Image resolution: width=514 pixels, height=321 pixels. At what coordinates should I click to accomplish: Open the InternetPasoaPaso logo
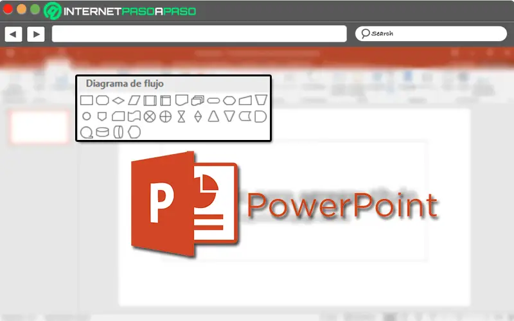(120, 11)
